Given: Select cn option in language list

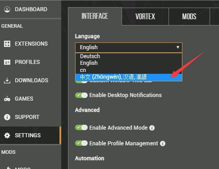Looking at the screenshot, I should tap(129, 70).
